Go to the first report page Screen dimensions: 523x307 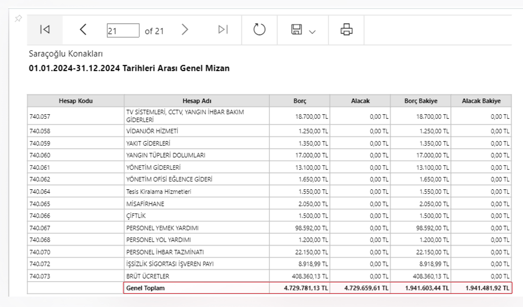pyautogui.click(x=45, y=30)
